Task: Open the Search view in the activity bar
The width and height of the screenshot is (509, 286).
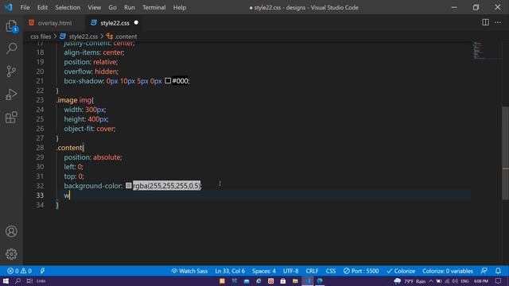Action: coord(11,48)
